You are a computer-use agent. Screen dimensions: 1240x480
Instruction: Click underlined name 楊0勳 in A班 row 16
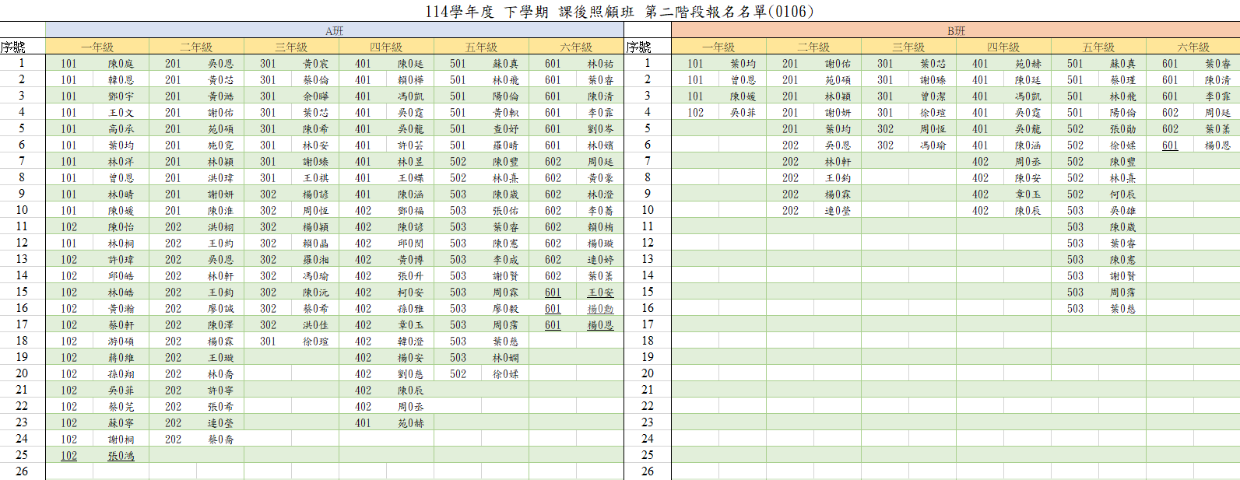600,309
